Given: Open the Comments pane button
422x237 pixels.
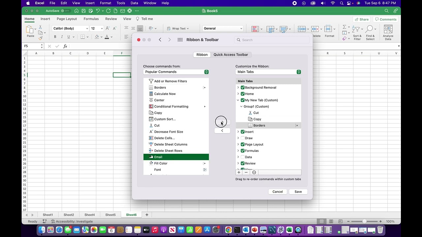Looking at the screenshot, I should click(385, 19).
